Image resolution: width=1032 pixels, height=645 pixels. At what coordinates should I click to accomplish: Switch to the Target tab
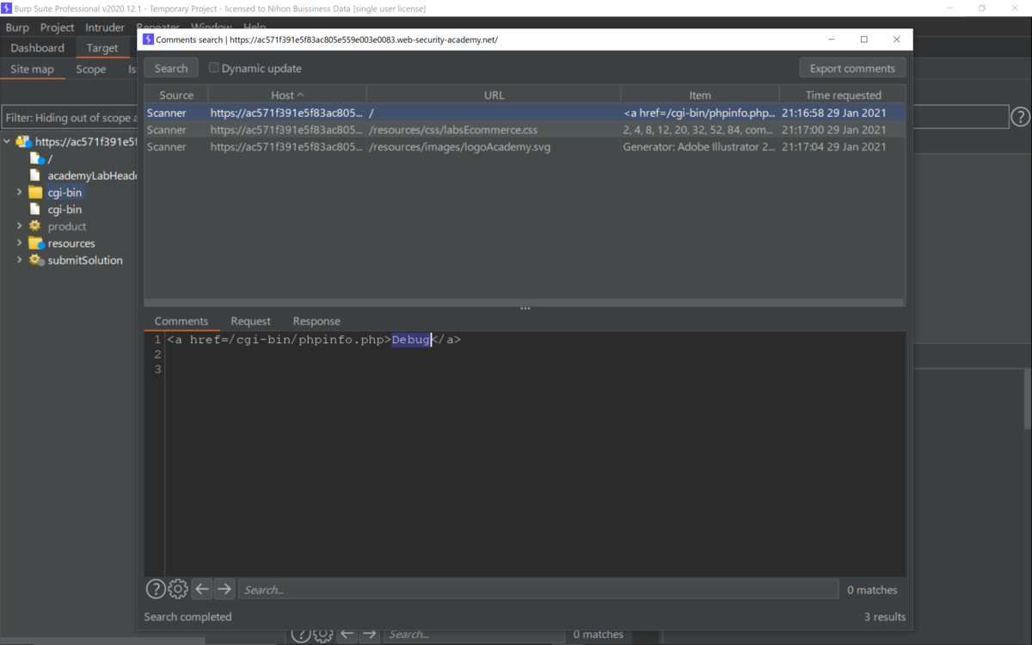pos(102,48)
